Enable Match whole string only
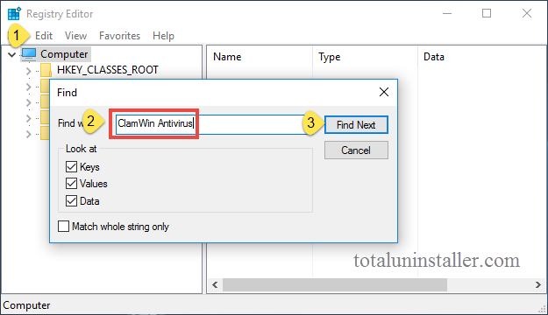The image size is (548, 315). (x=63, y=227)
